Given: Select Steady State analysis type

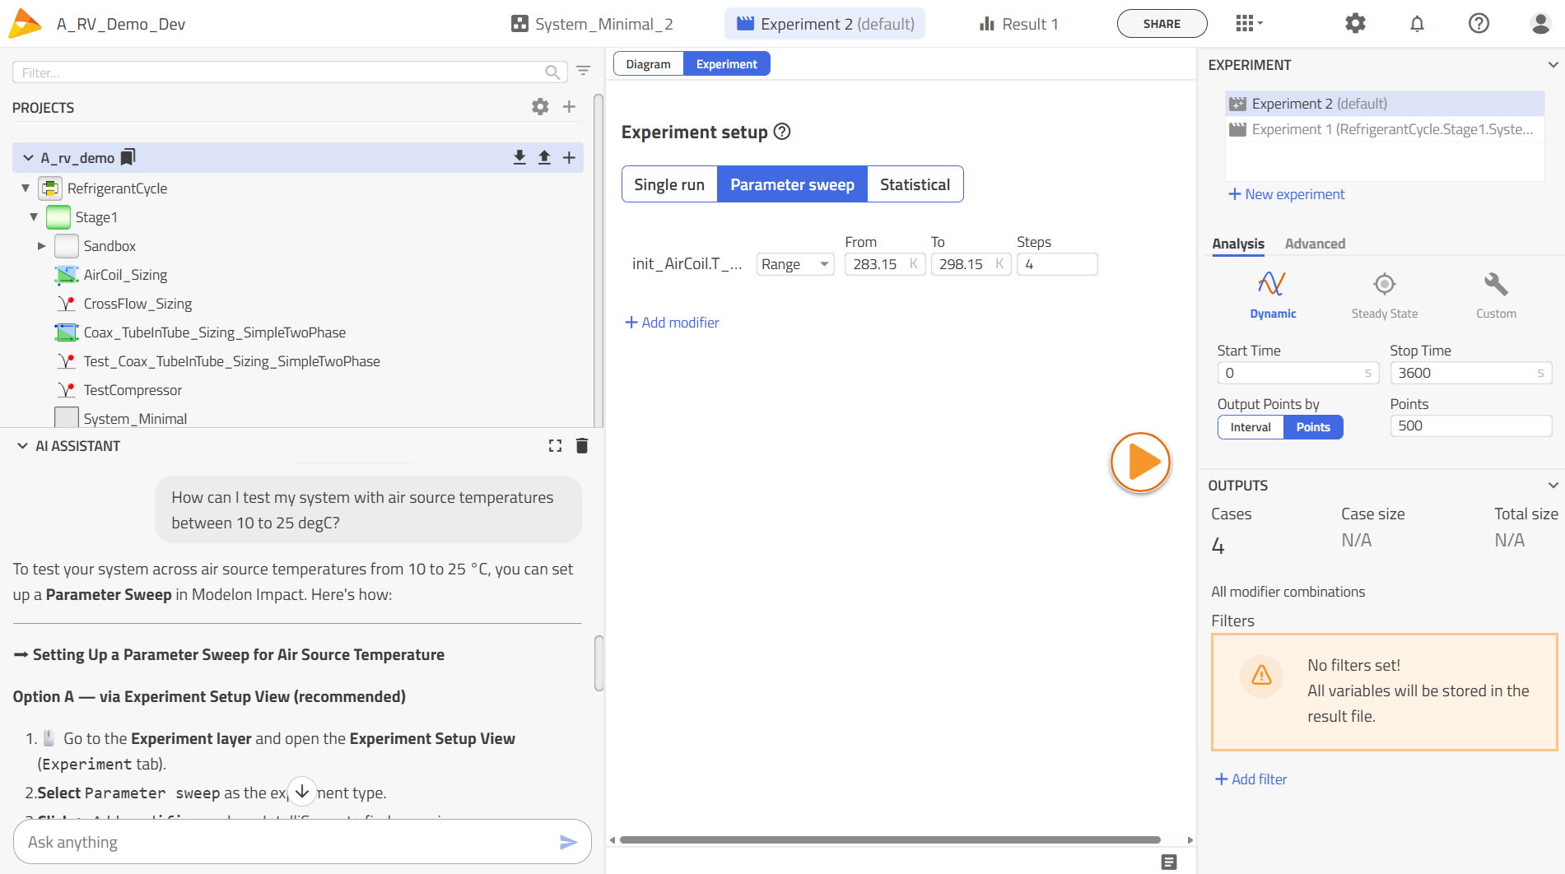Looking at the screenshot, I should [1384, 295].
